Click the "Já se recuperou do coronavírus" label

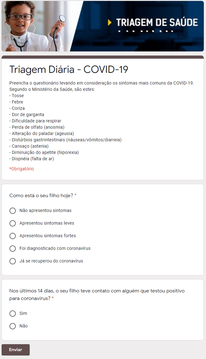(51, 261)
